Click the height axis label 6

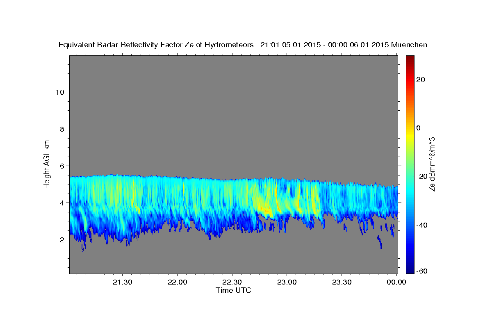[62, 166]
